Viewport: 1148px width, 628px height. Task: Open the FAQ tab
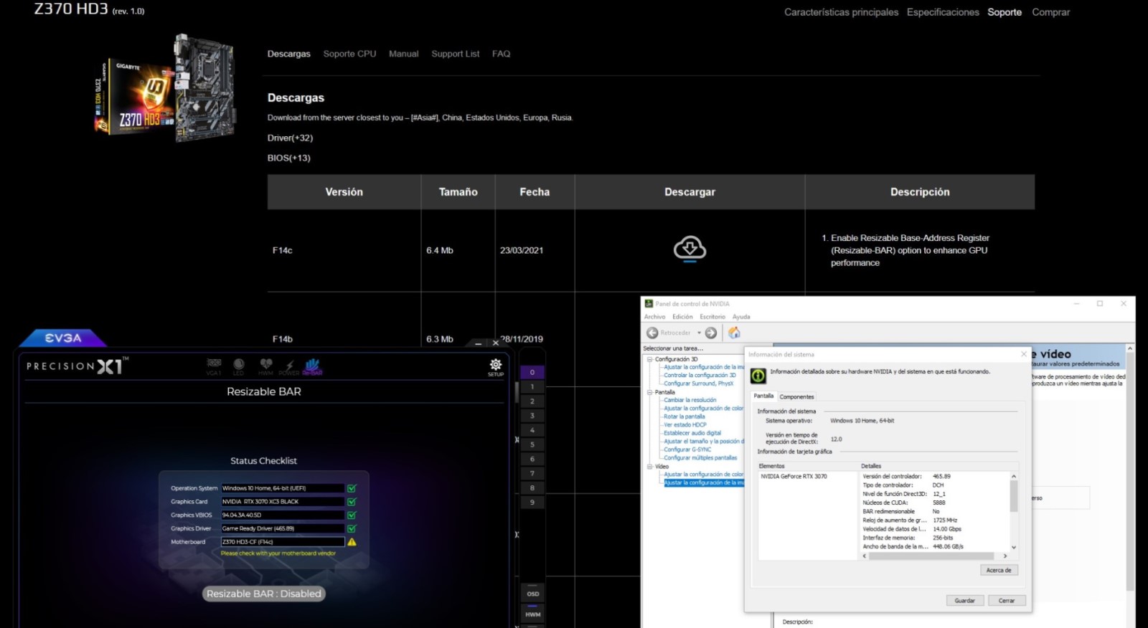[x=501, y=54]
